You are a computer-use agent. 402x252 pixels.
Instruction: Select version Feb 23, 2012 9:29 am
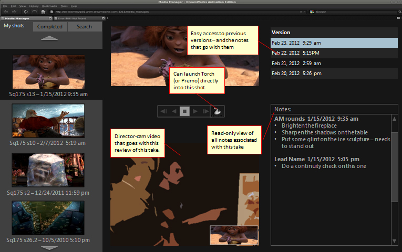coord(334,43)
